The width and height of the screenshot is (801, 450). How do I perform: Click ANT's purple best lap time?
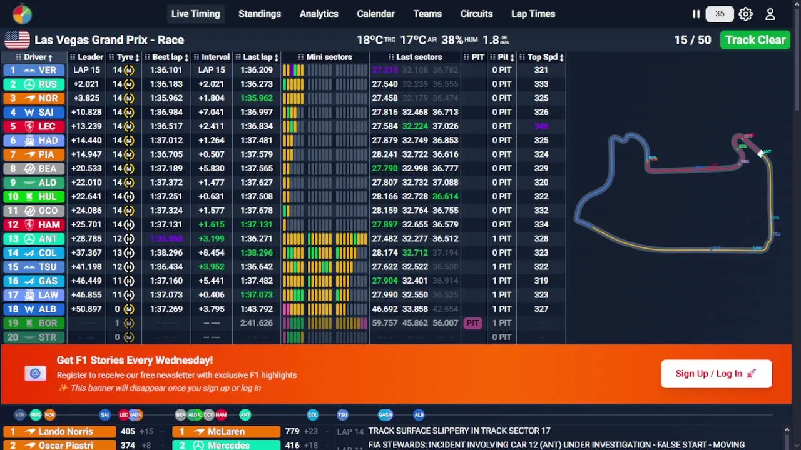click(166, 239)
